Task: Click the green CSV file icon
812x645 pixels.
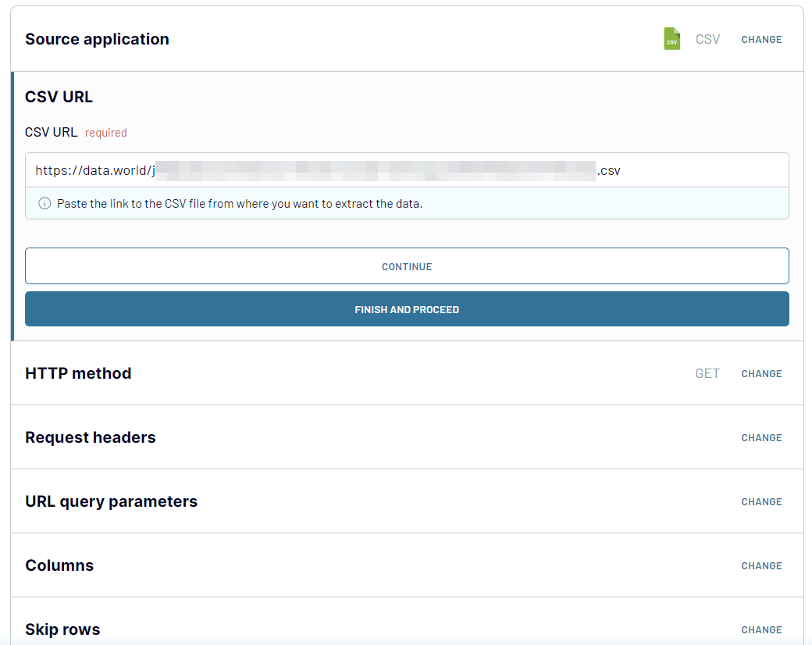Action: [671, 39]
